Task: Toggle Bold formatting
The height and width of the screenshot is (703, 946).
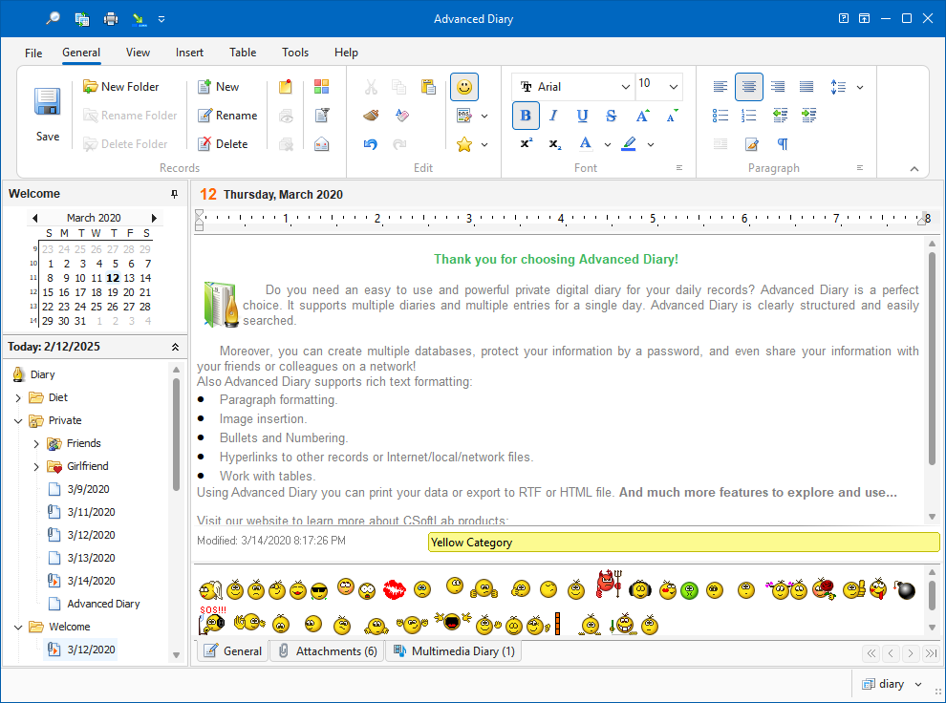Action: [x=526, y=116]
